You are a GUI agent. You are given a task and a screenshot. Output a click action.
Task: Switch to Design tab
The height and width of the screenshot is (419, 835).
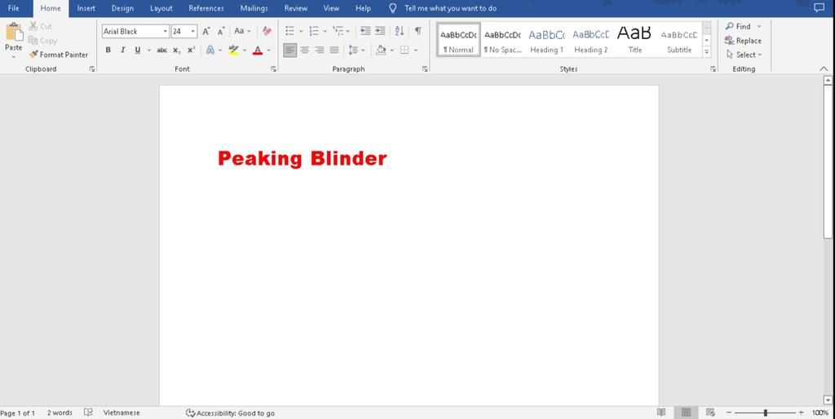122,8
